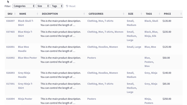Select the $250.00 price cell
The height and width of the screenshot is (105, 187).
[x=167, y=99]
